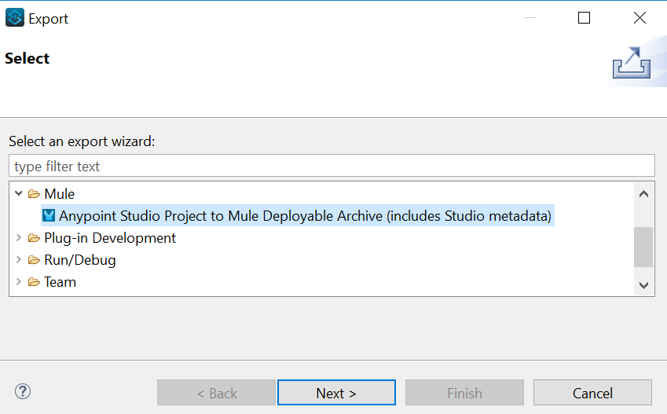
Task: Click the Run/Debug folder icon
Action: tap(34, 260)
